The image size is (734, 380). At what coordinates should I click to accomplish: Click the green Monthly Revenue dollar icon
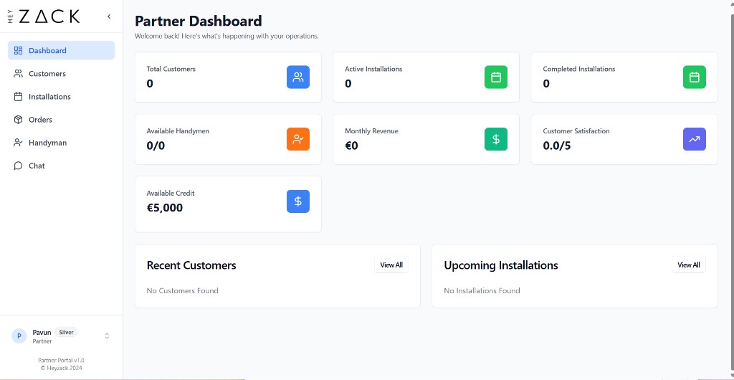[x=496, y=139]
